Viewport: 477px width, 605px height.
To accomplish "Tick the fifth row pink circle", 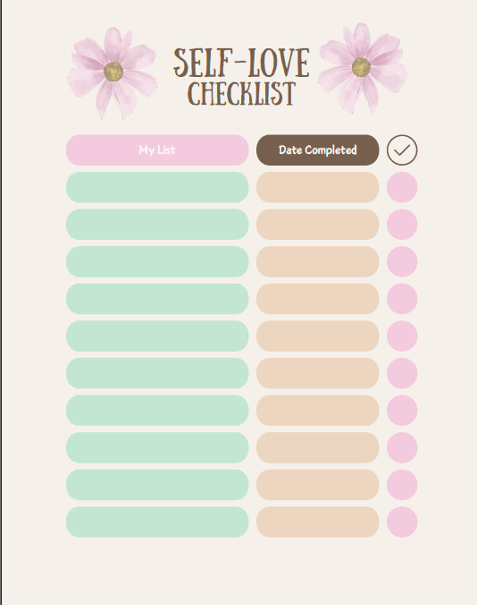I will [402, 337].
